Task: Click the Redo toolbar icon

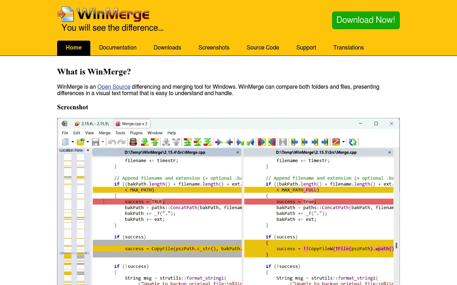Action: [x=122, y=142]
